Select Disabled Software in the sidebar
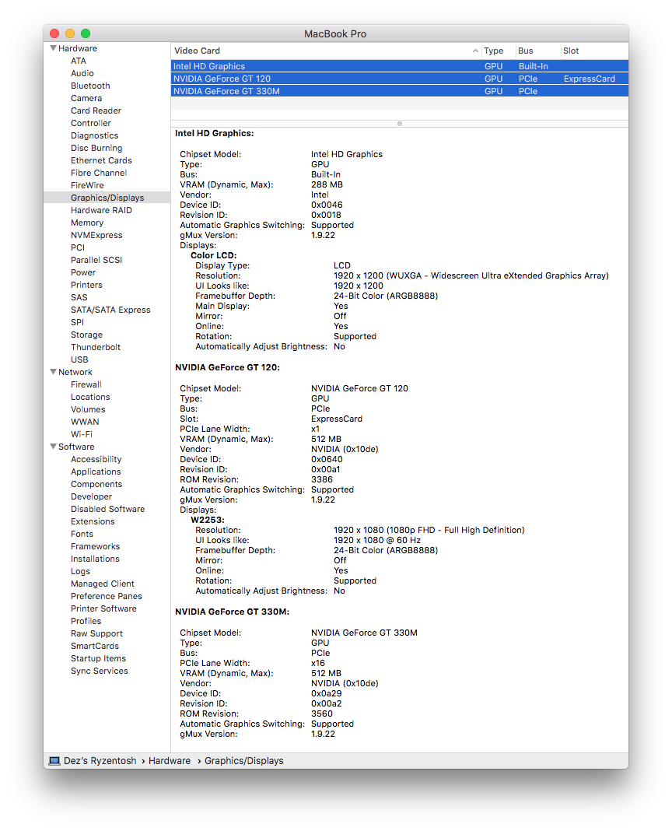The image size is (672, 831). point(107,510)
